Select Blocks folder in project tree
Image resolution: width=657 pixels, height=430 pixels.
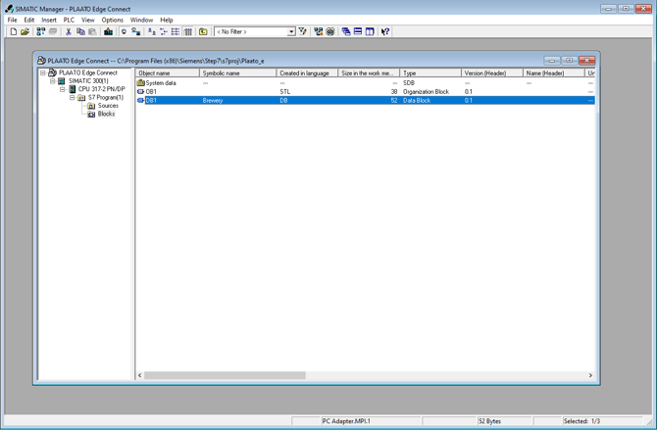pos(106,114)
